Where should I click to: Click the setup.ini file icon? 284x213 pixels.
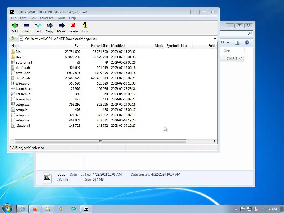coord(13,110)
